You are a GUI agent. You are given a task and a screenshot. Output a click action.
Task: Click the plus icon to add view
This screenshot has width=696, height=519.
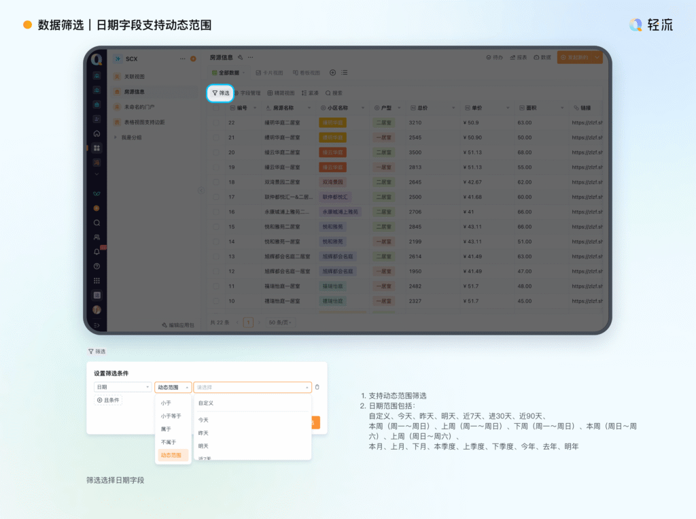(332, 73)
